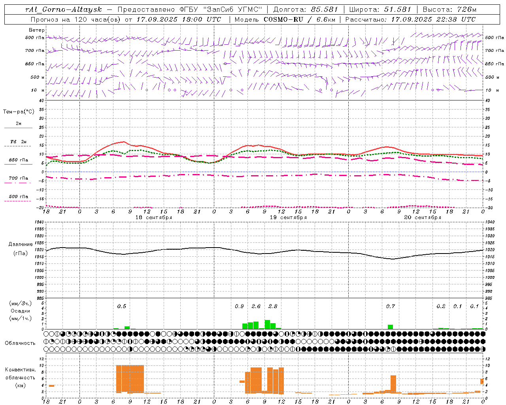Click the wide orange convective bar on 18 сентября
506x405 pixels.
[x=130, y=379]
